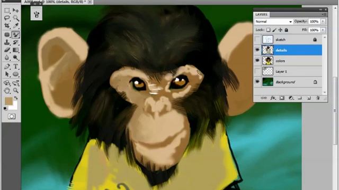Image resolution: width=339 pixels, height=190 pixels.
Task: Collapse the Layers panel to icons
Action: coord(320,9)
